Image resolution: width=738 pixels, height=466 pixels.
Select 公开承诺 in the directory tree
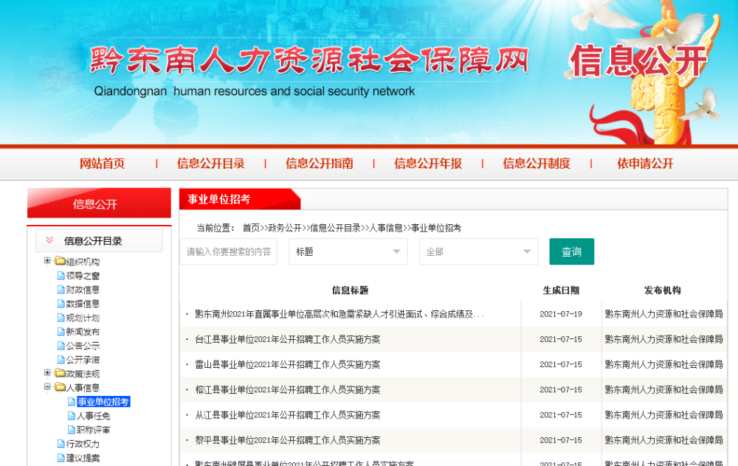pyautogui.click(x=83, y=361)
